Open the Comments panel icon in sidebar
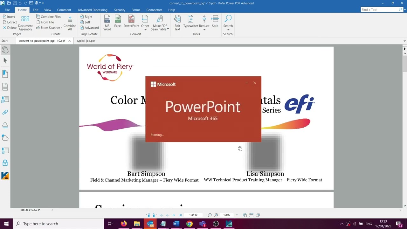 coord(5,100)
